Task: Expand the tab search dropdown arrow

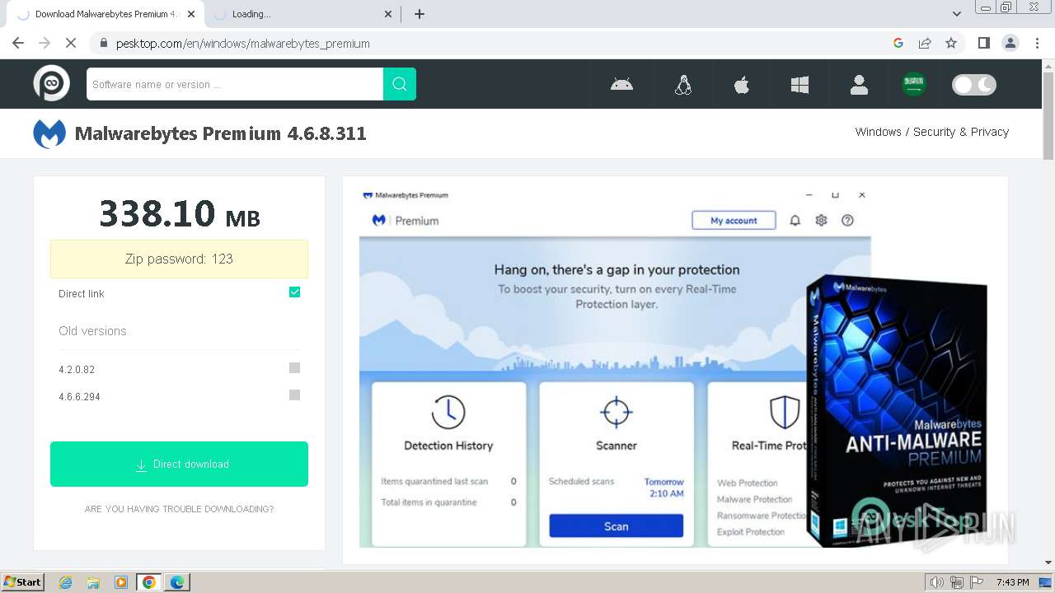Action: pos(957,14)
